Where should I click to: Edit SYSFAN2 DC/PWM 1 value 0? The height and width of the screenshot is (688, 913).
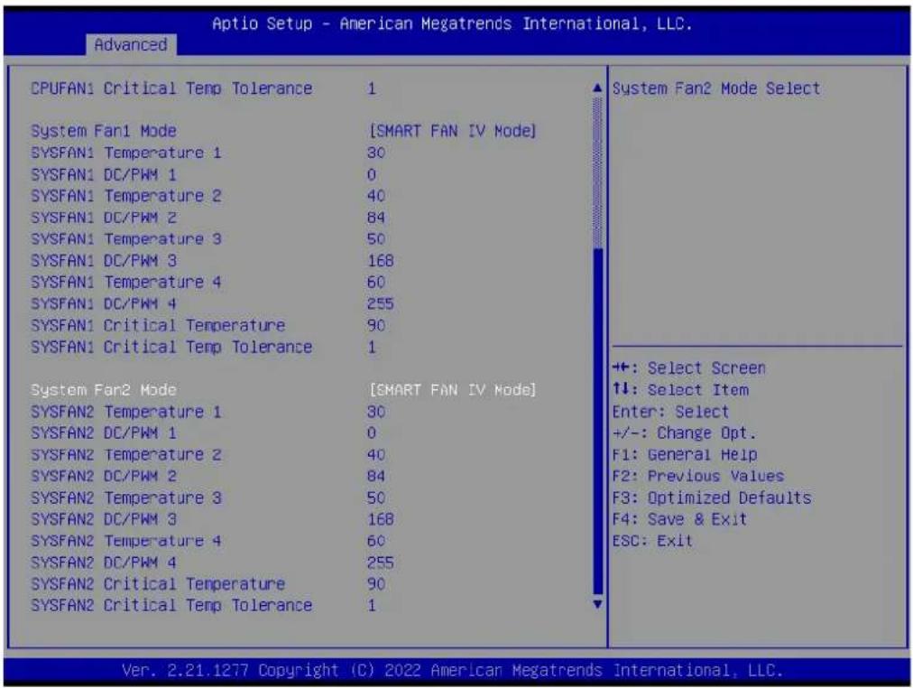click(372, 432)
